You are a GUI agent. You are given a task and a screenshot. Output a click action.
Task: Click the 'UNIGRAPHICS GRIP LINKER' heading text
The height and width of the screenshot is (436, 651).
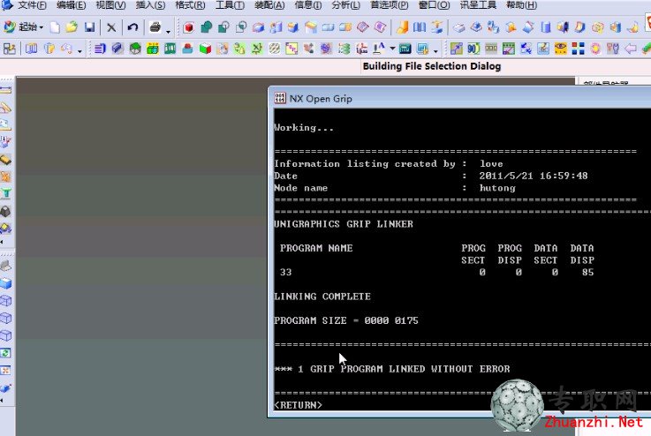[x=344, y=224]
